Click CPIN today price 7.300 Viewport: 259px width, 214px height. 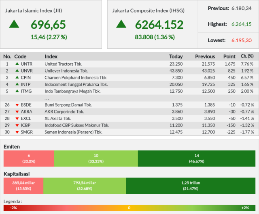click(x=177, y=77)
